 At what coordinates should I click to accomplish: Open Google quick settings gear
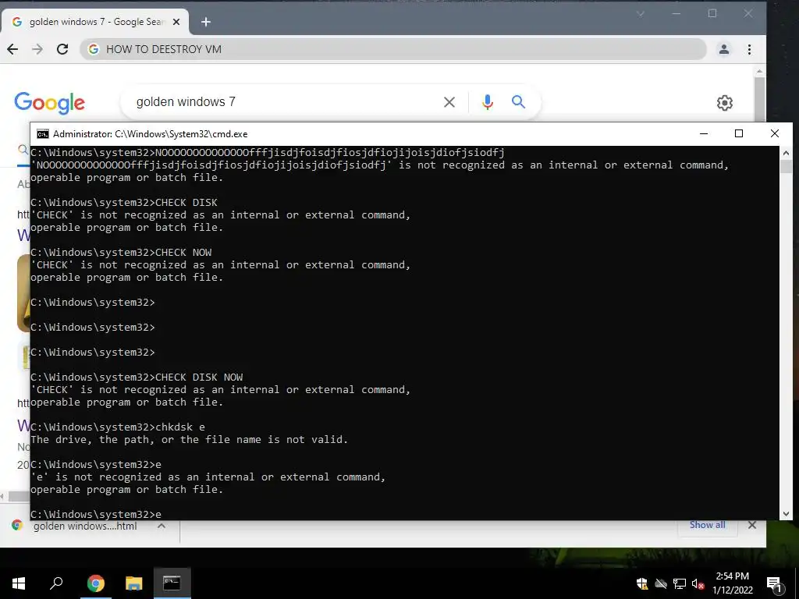click(725, 103)
